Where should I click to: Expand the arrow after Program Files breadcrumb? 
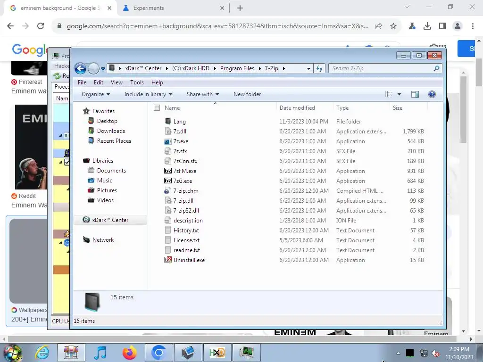[260, 69]
